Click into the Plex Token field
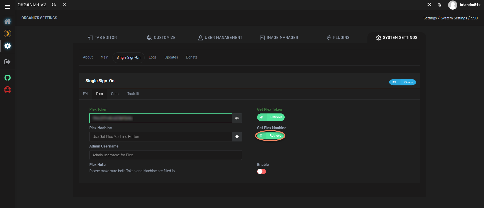Image resolution: width=484 pixels, height=208 pixels. coord(160,118)
